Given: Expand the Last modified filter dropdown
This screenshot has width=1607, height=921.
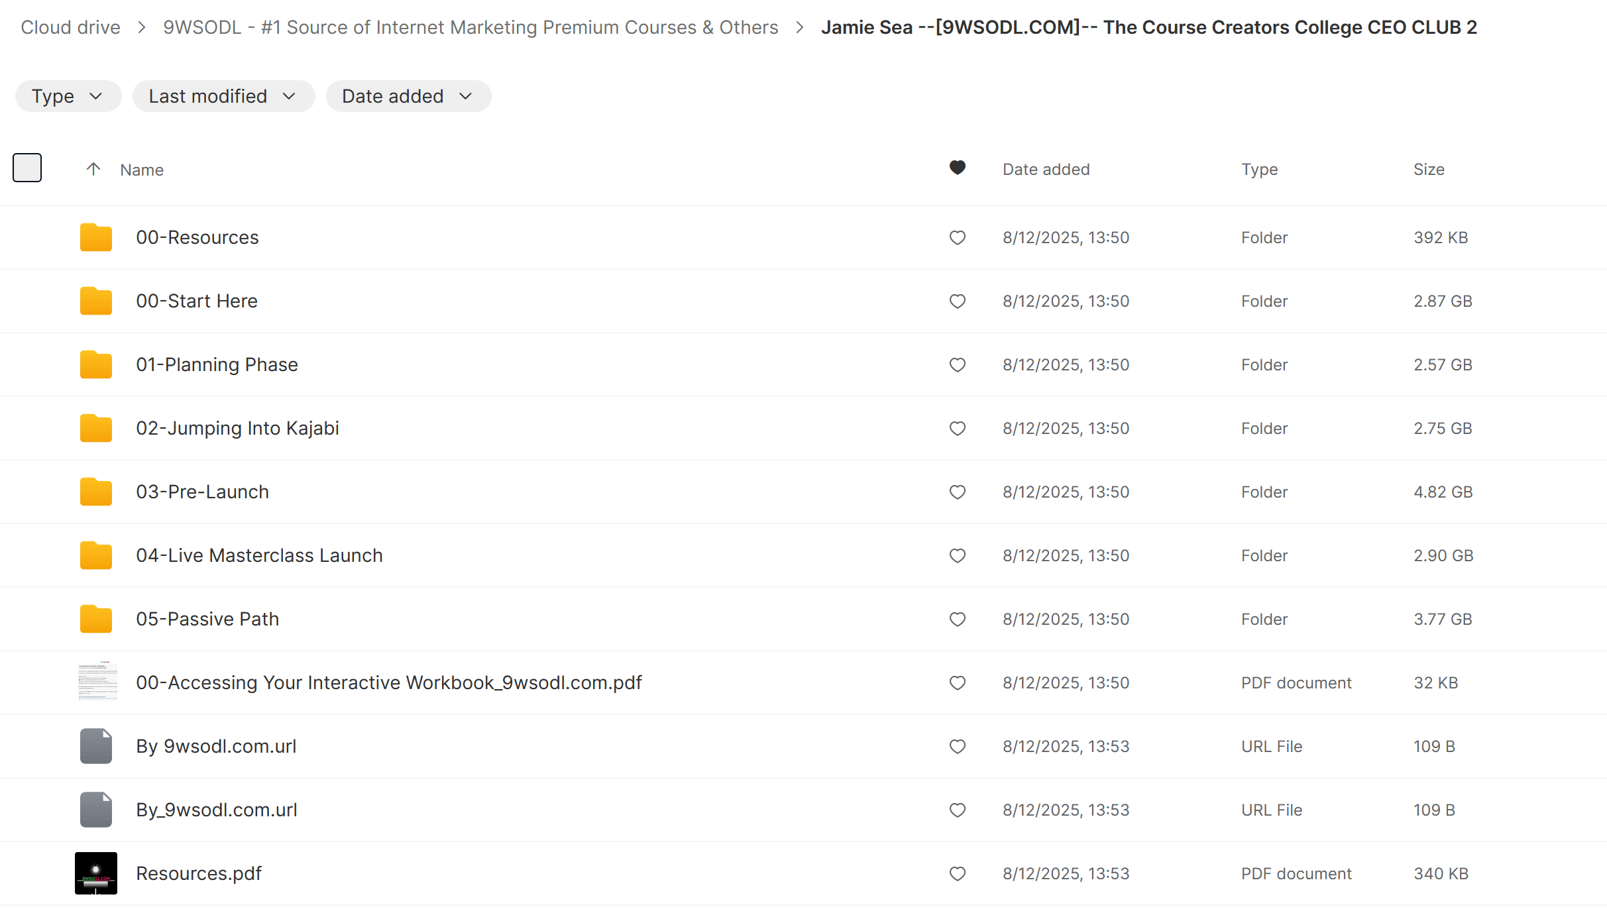Looking at the screenshot, I should [x=223, y=96].
